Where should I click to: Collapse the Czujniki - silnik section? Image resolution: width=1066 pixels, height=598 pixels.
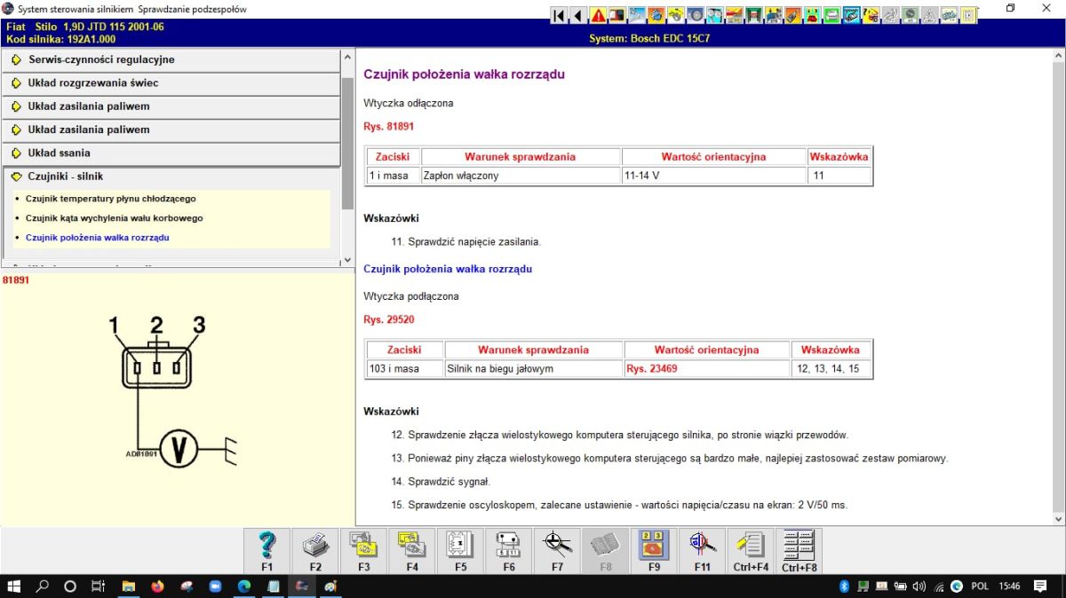171,176
